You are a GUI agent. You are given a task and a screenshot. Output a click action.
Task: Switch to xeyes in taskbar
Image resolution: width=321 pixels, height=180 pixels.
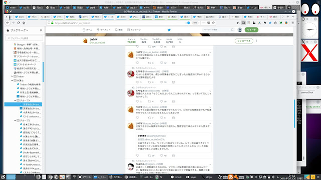click(x=191, y=177)
